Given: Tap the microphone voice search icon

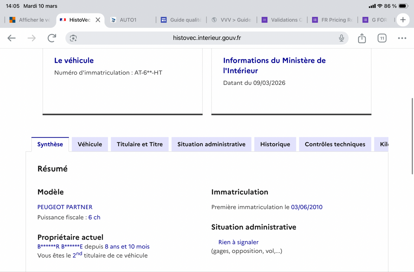Looking at the screenshot, I should pos(341,38).
